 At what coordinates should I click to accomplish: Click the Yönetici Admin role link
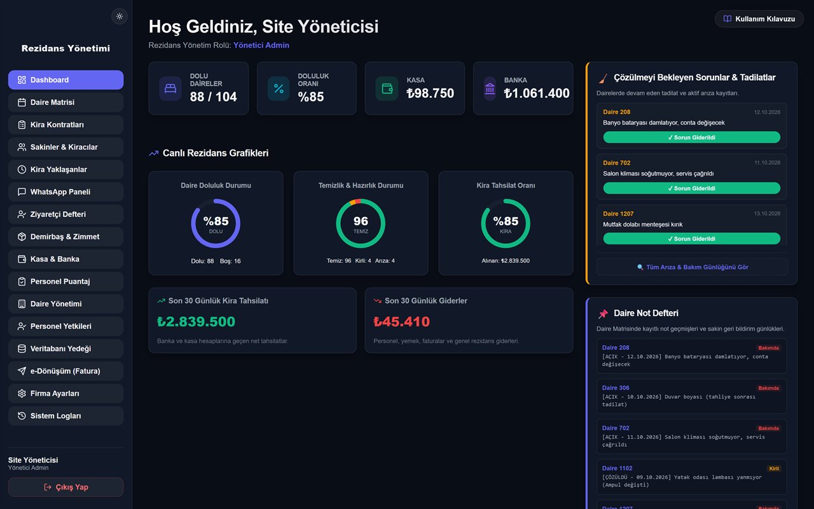pos(261,45)
